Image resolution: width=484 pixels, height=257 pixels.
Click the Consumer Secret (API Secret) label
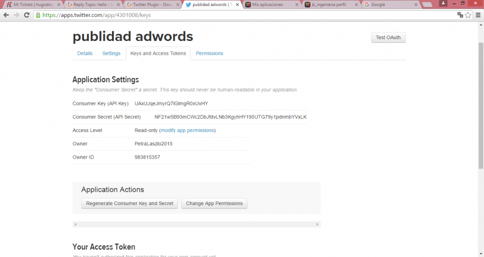[x=106, y=117]
